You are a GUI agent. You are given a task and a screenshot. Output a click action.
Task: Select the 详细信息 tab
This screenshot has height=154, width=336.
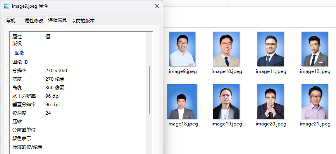57,20
